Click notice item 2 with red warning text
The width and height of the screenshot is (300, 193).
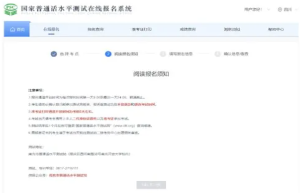[93, 105]
